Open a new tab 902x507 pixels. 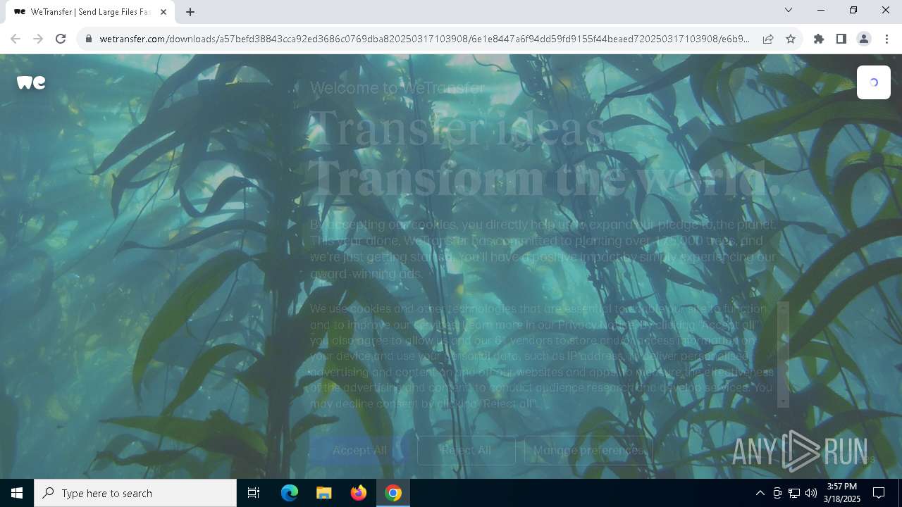pos(190,12)
